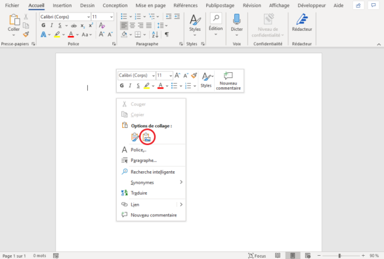Align text right in ribbon
The height and width of the screenshot is (259, 384).
point(140,26)
